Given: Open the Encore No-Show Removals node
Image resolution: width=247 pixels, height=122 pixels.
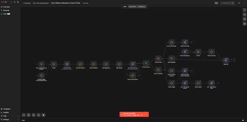Looking at the screenshot, I should (171, 71).
